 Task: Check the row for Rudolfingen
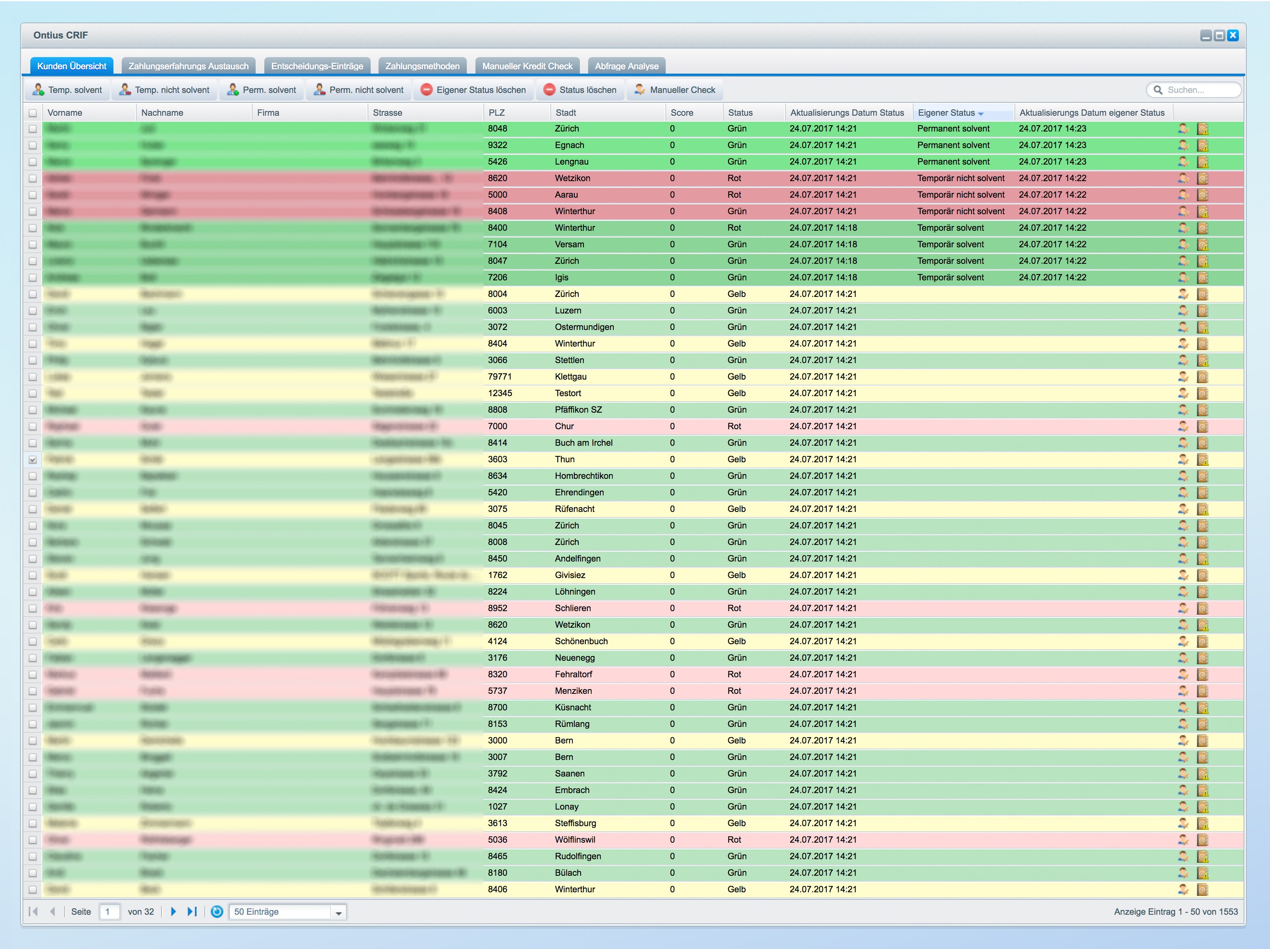pos(33,856)
